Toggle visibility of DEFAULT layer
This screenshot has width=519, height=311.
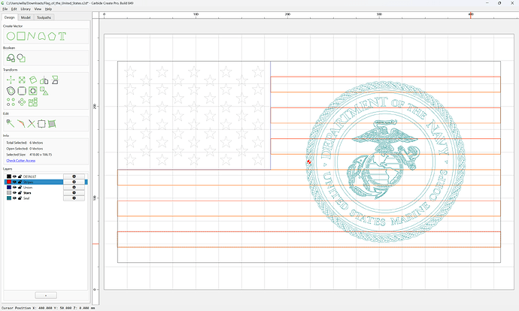(x=14, y=177)
